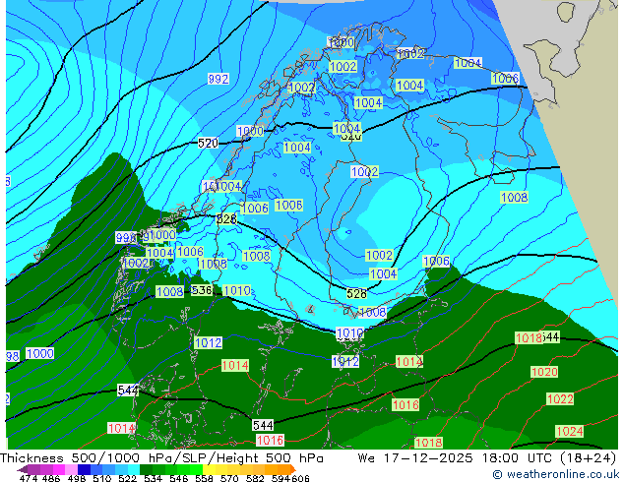This screenshot has width=624, height=482.
Task: Click the legend value '510'
Action: click(x=102, y=478)
